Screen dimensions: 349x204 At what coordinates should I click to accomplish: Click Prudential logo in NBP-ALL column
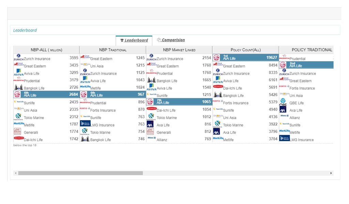19,79
